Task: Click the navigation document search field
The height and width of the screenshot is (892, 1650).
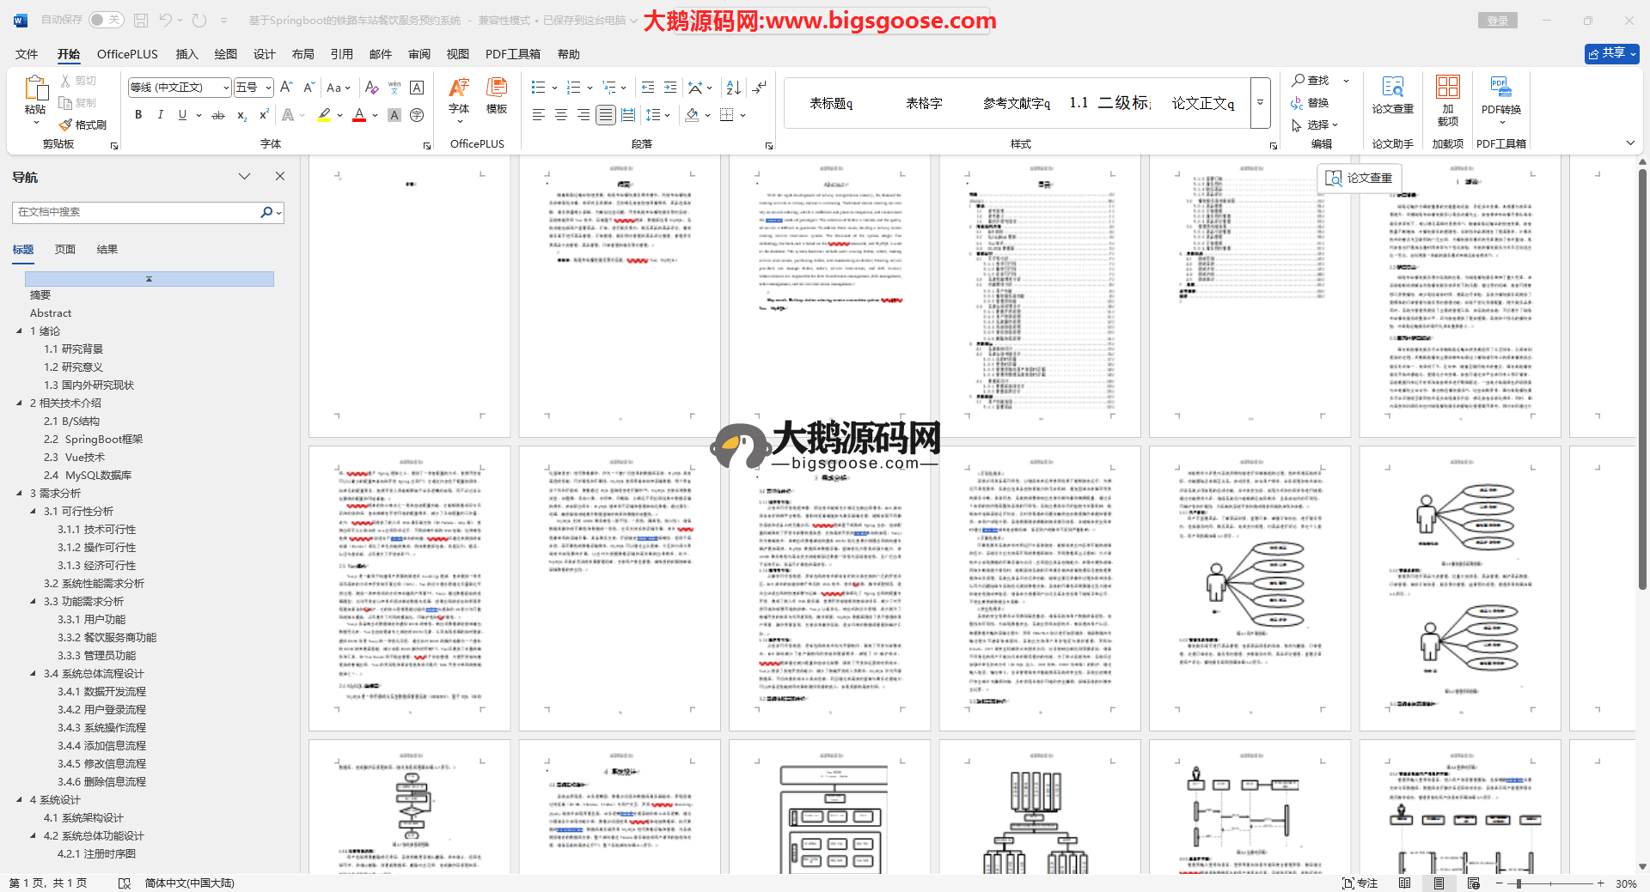Action: click(137, 212)
